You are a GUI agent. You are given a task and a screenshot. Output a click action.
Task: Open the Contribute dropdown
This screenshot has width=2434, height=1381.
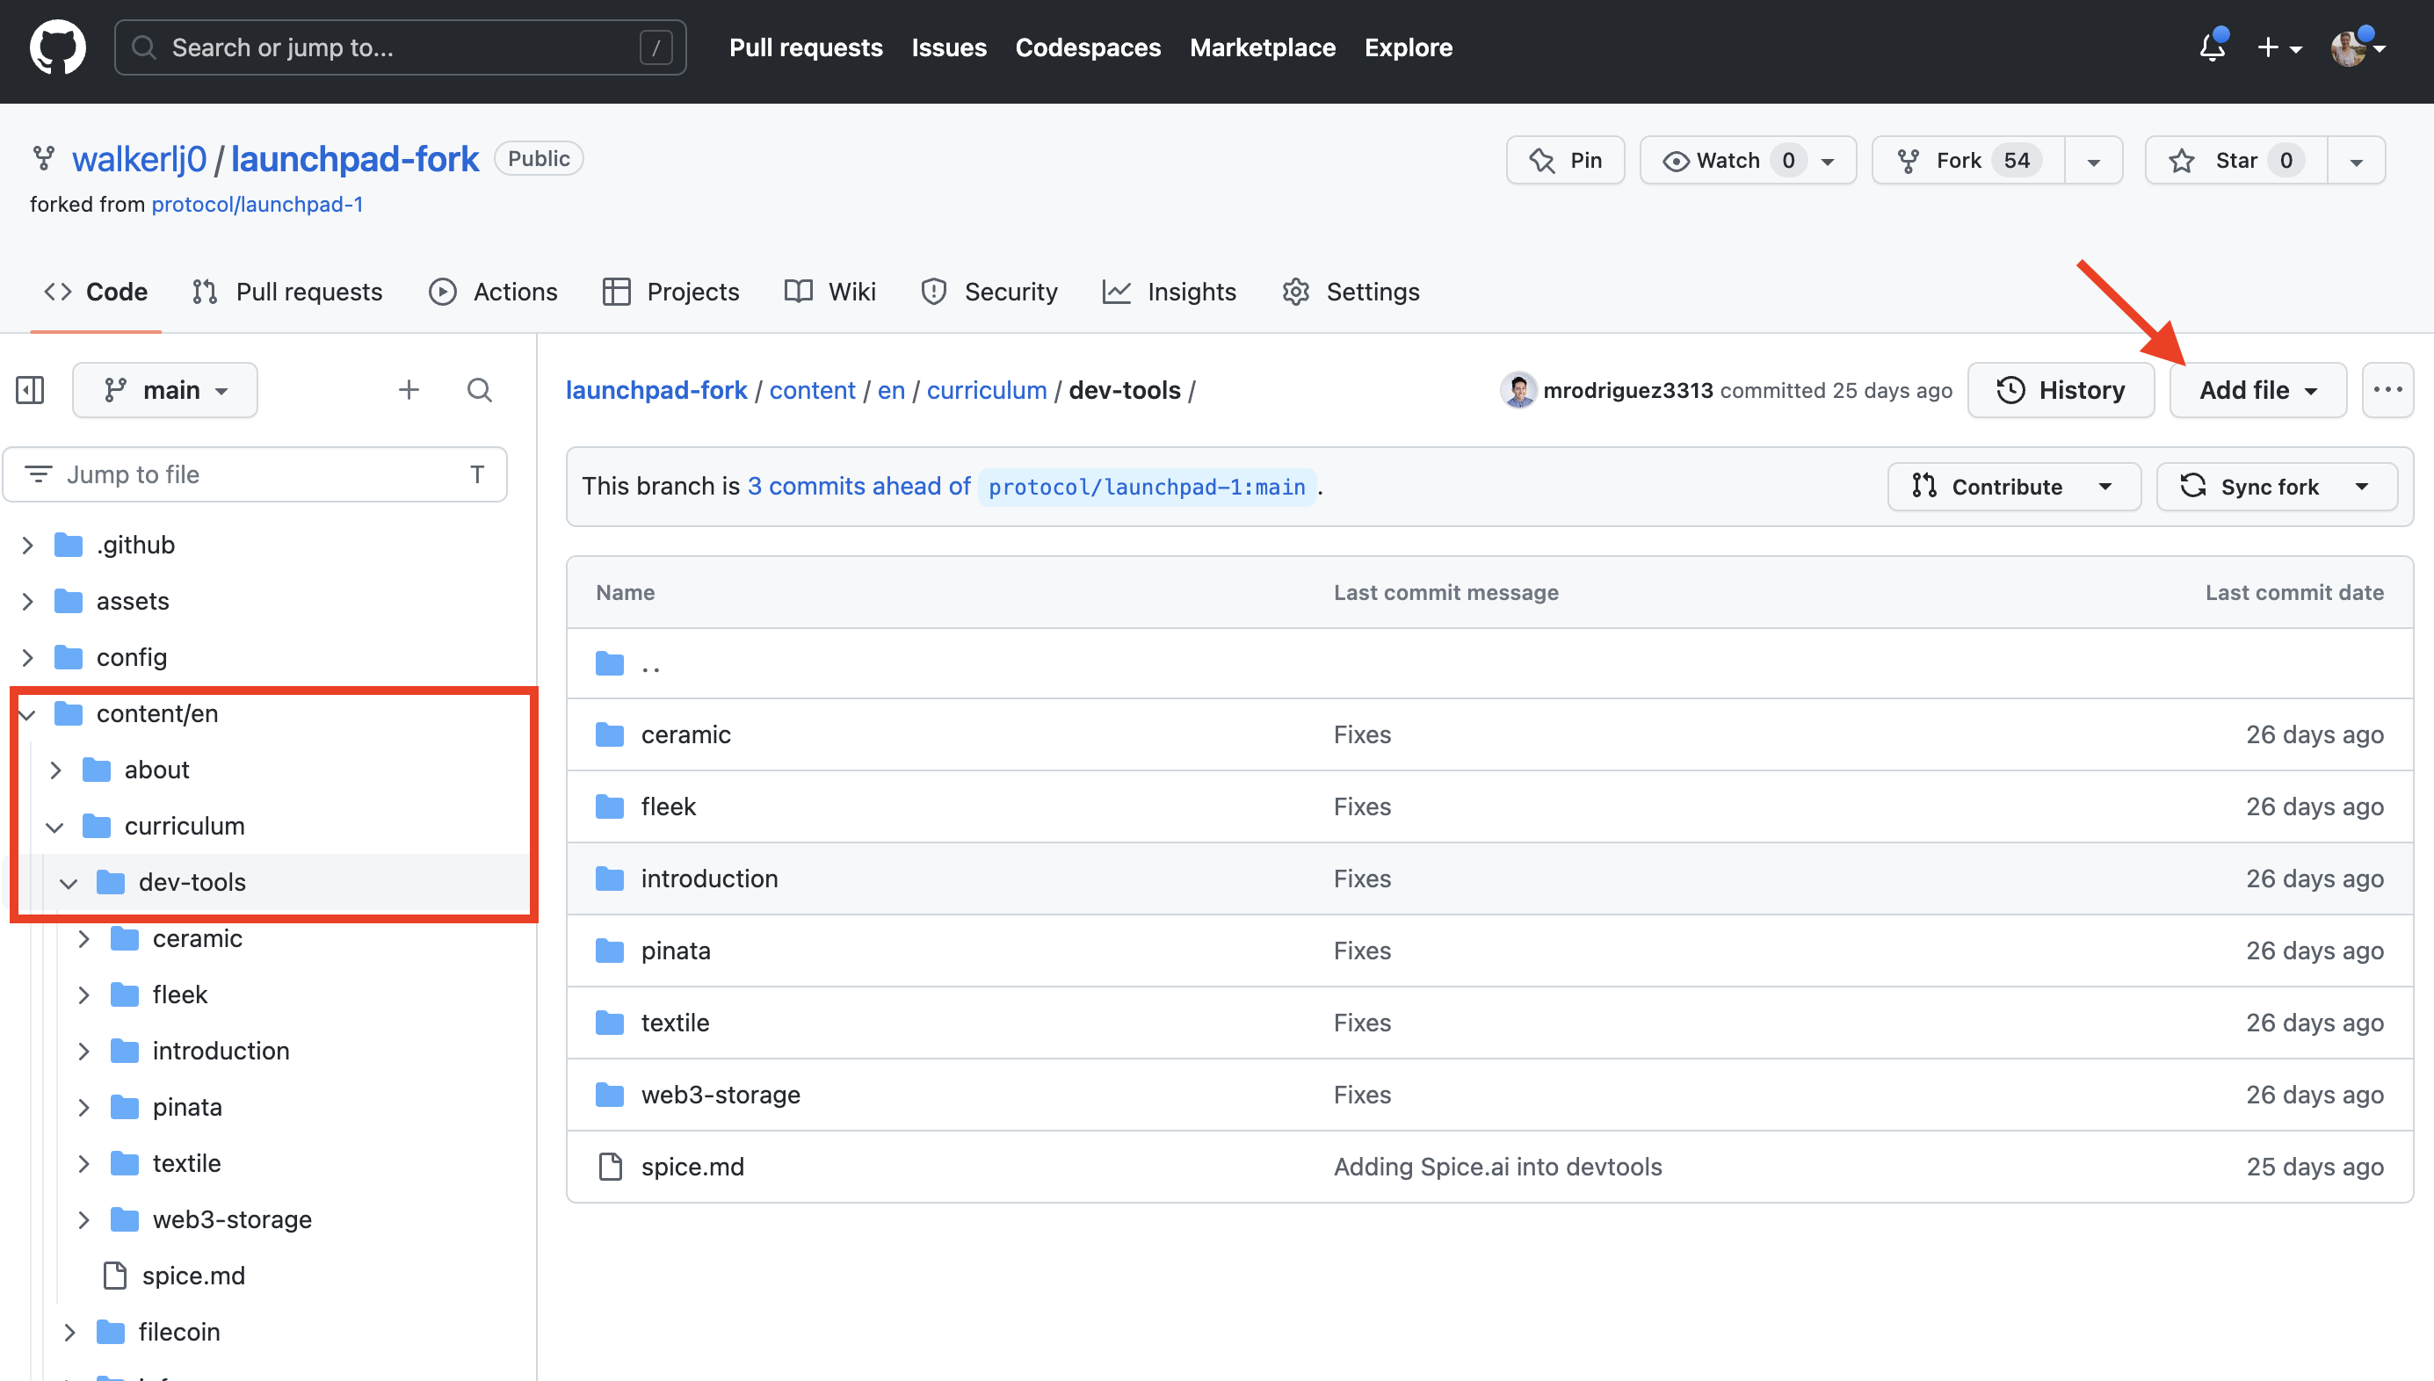2014,487
